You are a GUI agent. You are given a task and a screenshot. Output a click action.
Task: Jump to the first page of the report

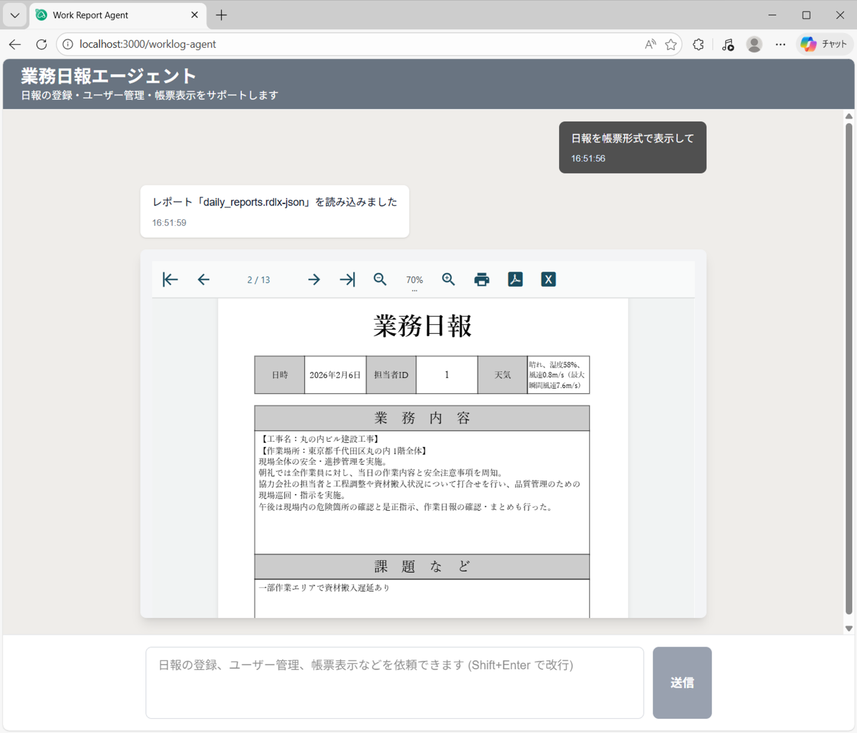pos(170,279)
